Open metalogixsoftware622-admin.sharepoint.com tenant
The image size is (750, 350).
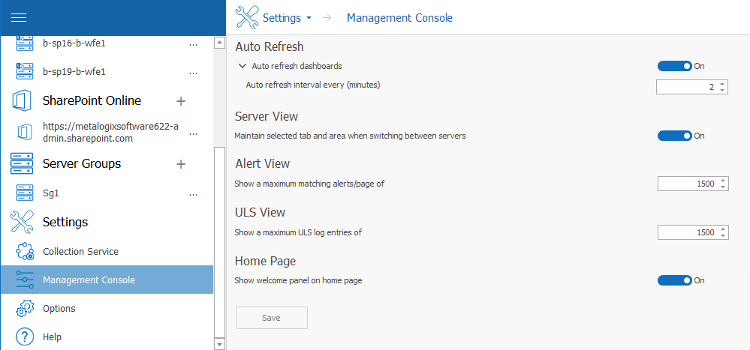click(110, 132)
